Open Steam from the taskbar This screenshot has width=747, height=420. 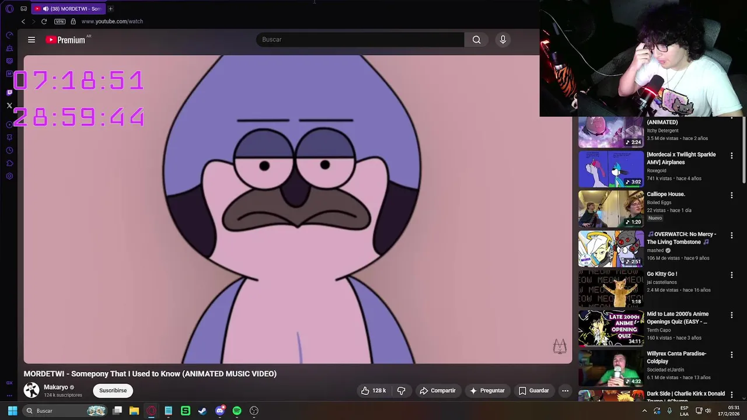coord(203,411)
